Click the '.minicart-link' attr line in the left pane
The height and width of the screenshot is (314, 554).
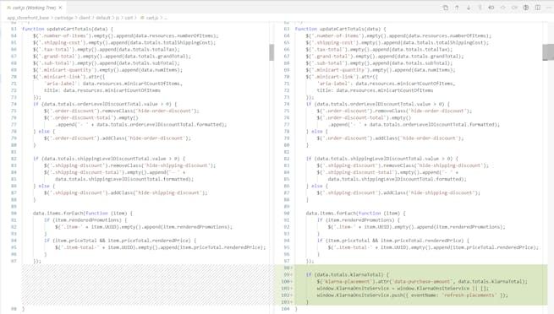(x=69, y=77)
